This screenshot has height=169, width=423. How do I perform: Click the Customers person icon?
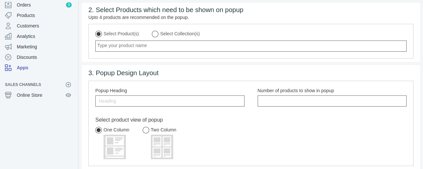pyautogui.click(x=8, y=26)
